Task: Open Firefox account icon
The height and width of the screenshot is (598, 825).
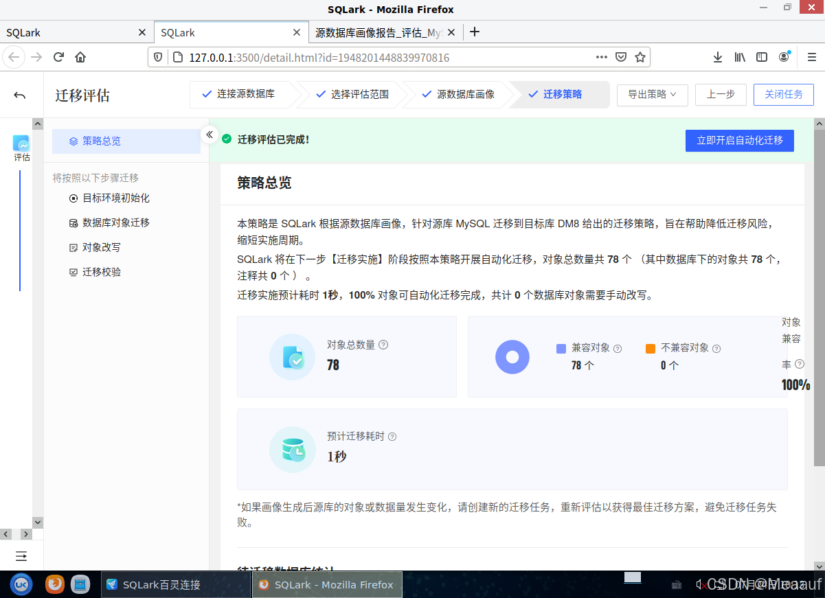Action: pyautogui.click(x=784, y=57)
